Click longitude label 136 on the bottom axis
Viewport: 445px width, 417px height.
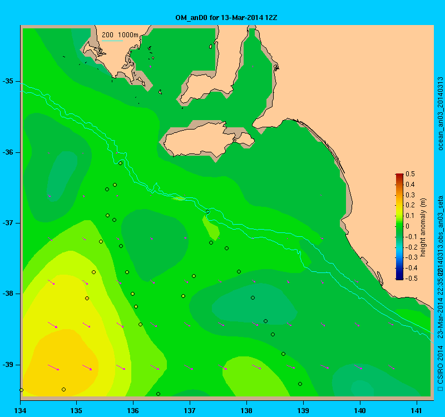click(x=133, y=411)
